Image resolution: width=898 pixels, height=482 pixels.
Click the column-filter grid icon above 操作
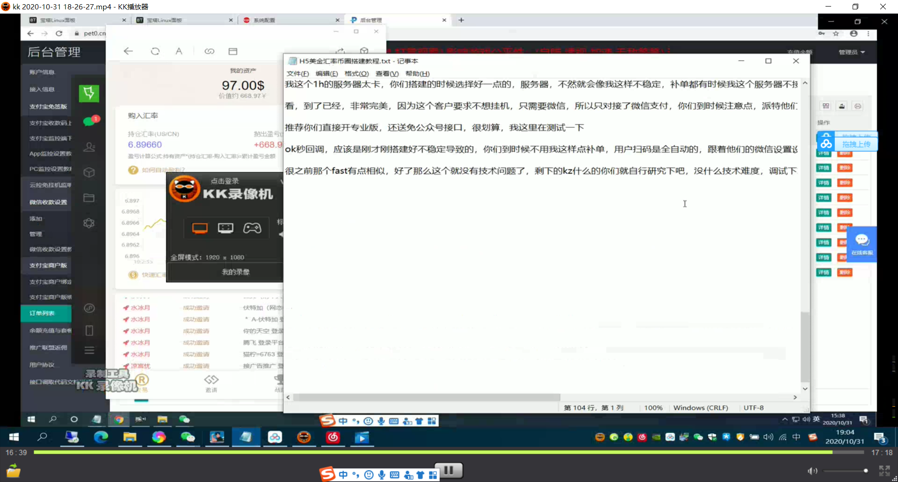[826, 106]
